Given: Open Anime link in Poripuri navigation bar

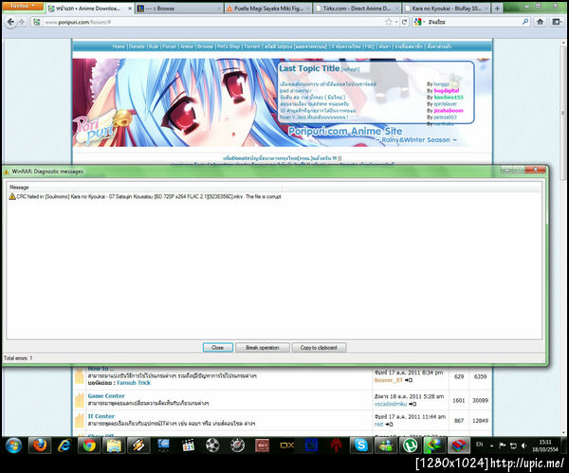Looking at the screenshot, I should 187,46.
